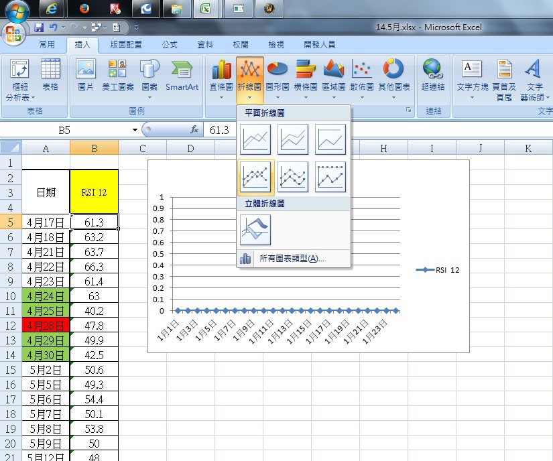The height and width of the screenshot is (461, 553).
Task: Select column C header
Action: [143, 148]
